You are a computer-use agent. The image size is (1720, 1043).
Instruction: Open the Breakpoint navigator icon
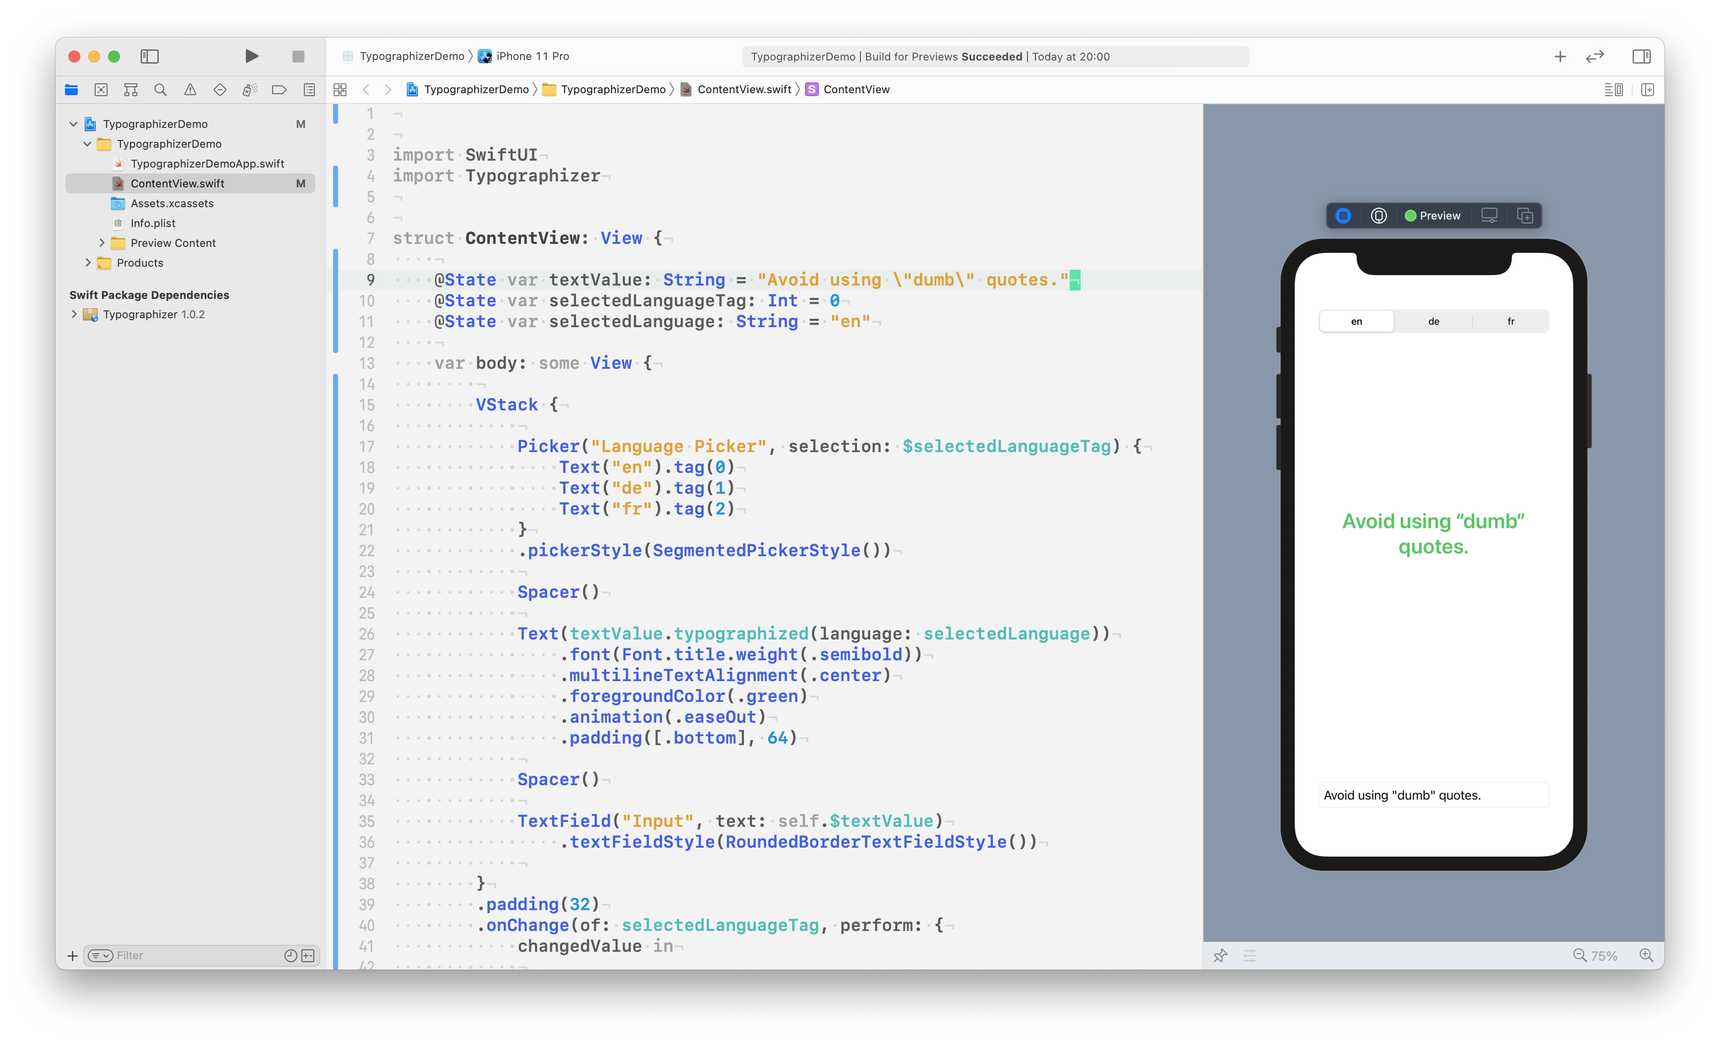pyautogui.click(x=279, y=89)
